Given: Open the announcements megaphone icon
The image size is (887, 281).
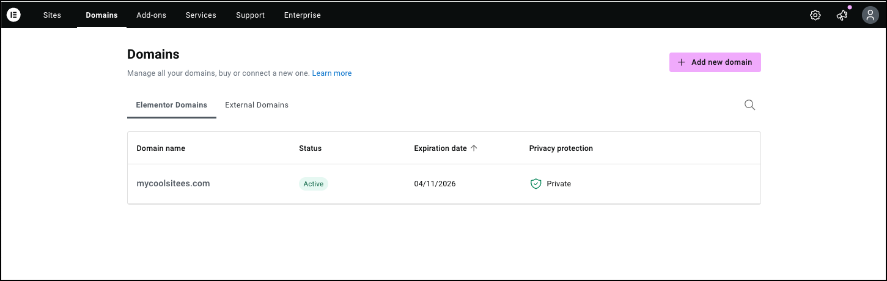Looking at the screenshot, I should [842, 15].
